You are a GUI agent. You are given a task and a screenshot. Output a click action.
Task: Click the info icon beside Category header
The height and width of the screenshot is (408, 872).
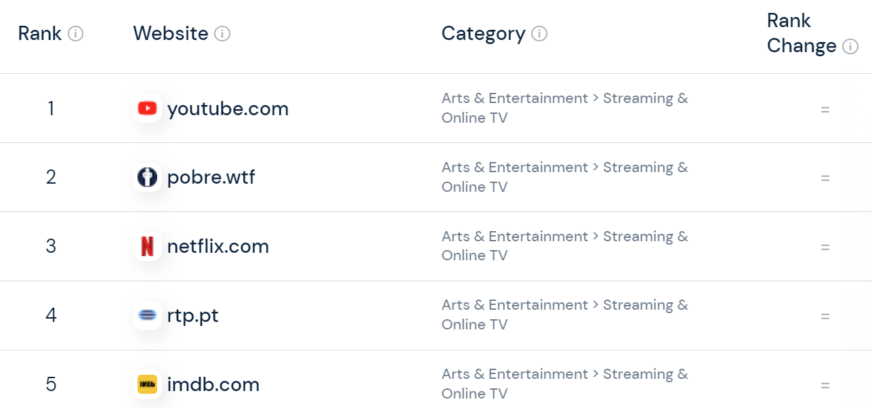coord(539,33)
